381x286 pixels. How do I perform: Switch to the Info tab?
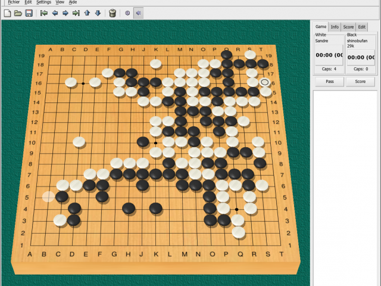tap(335, 27)
